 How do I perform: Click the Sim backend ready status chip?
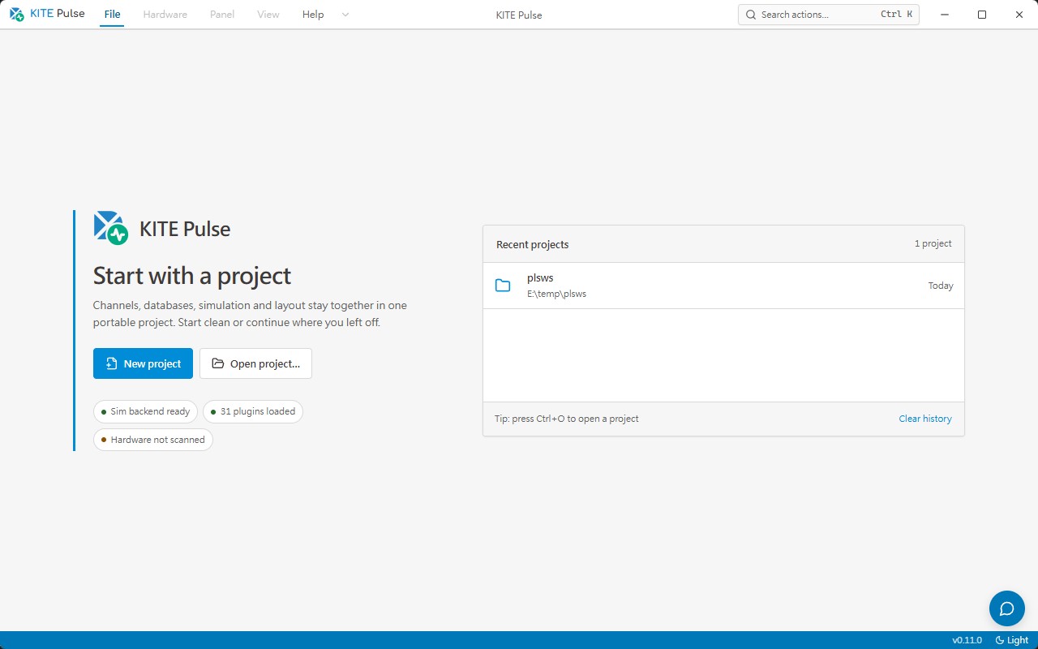[x=145, y=411]
